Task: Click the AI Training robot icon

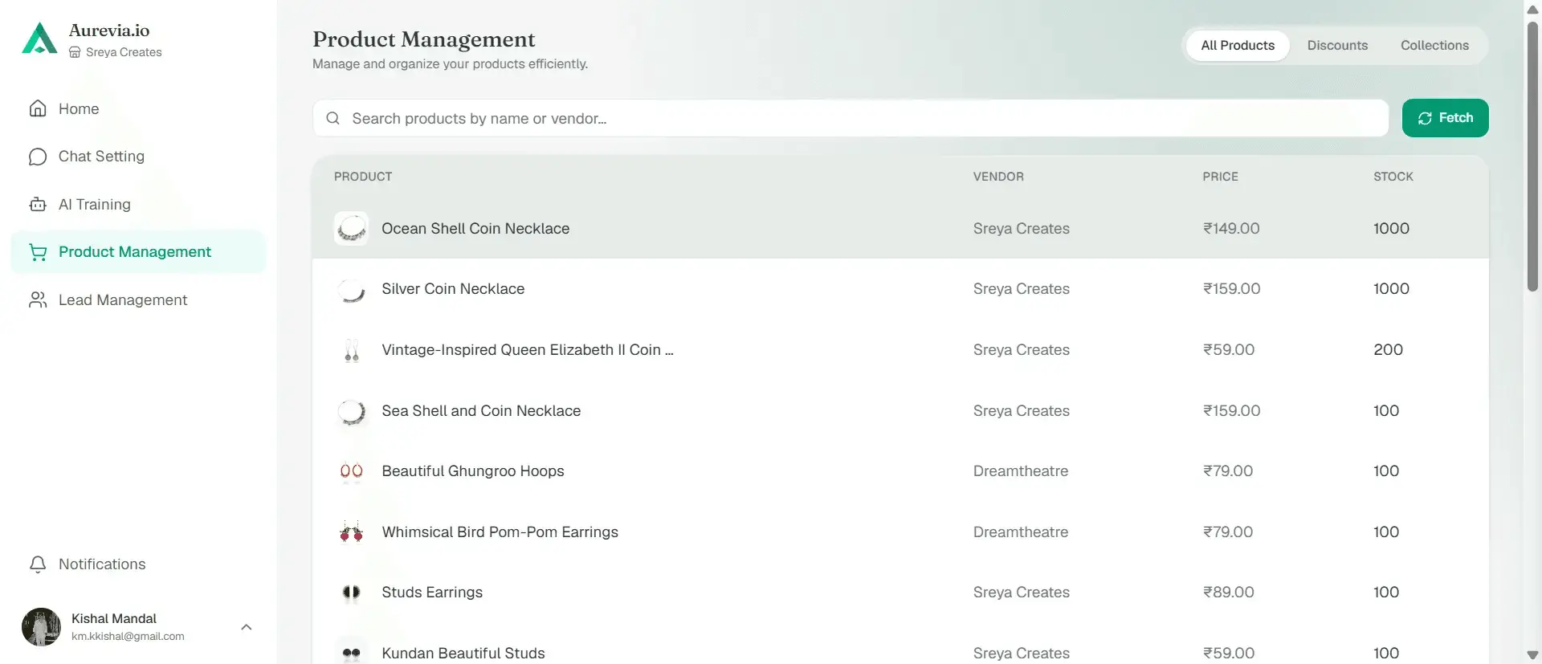Action: [x=38, y=205]
